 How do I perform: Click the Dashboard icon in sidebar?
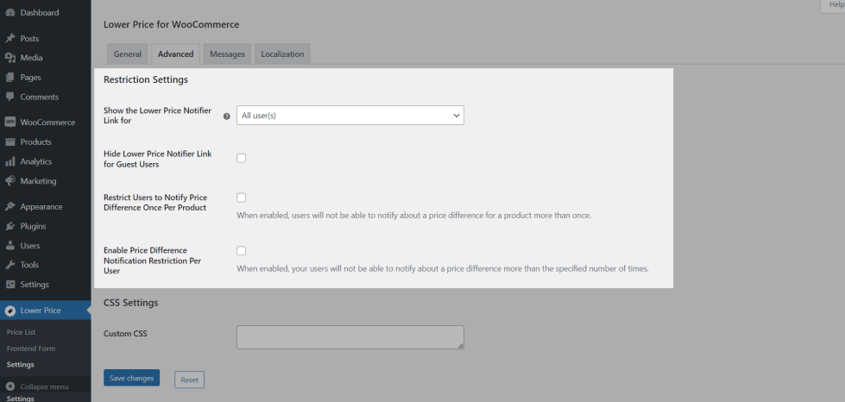10,13
